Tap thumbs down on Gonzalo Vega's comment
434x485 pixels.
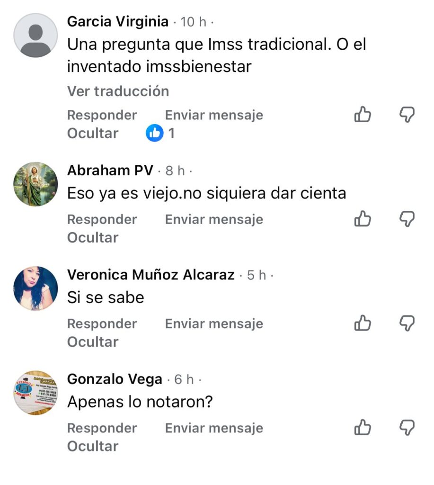point(407,428)
